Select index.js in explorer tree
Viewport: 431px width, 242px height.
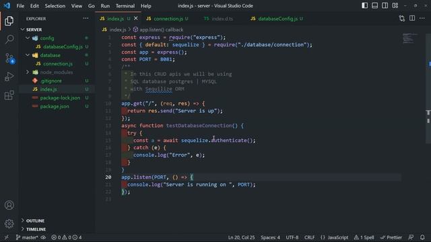48,89
